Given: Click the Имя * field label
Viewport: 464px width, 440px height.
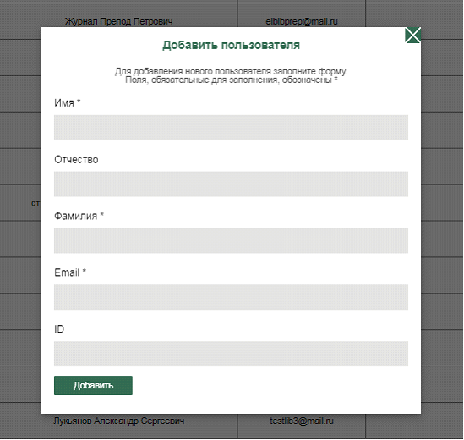Looking at the screenshot, I should click(x=68, y=103).
